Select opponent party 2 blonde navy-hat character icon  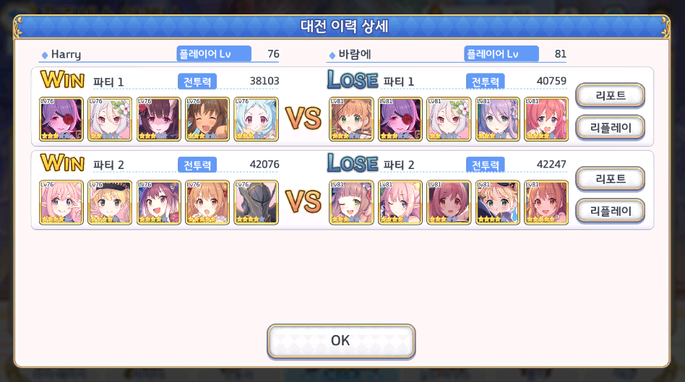(x=498, y=203)
